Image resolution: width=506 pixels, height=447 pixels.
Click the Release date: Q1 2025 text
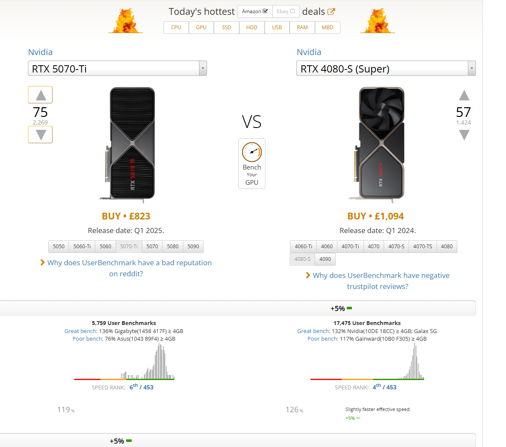point(126,230)
